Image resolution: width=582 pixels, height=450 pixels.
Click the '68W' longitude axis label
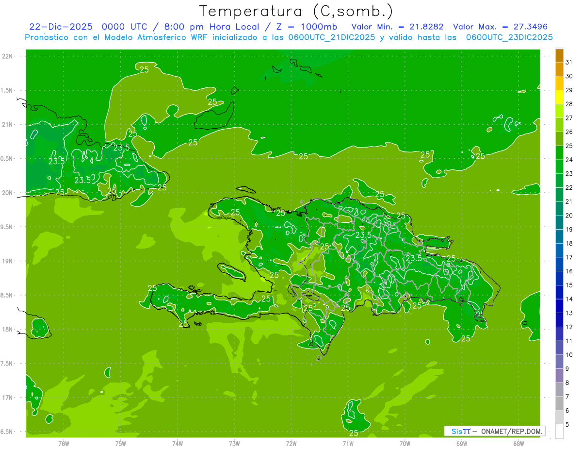click(518, 444)
